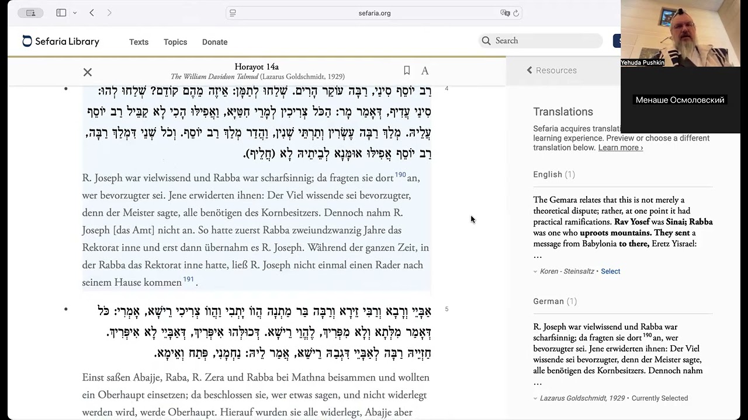Open the site settings icon in address bar
The width and height of the screenshot is (748, 420).
(x=233, y=13)
